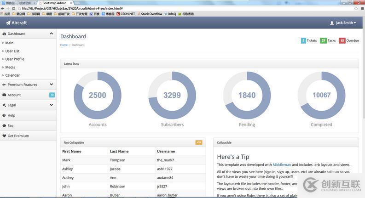This screenshot has height=198, width=365.
Task: Click the First Name column header
Action: (x=72, y=151)
